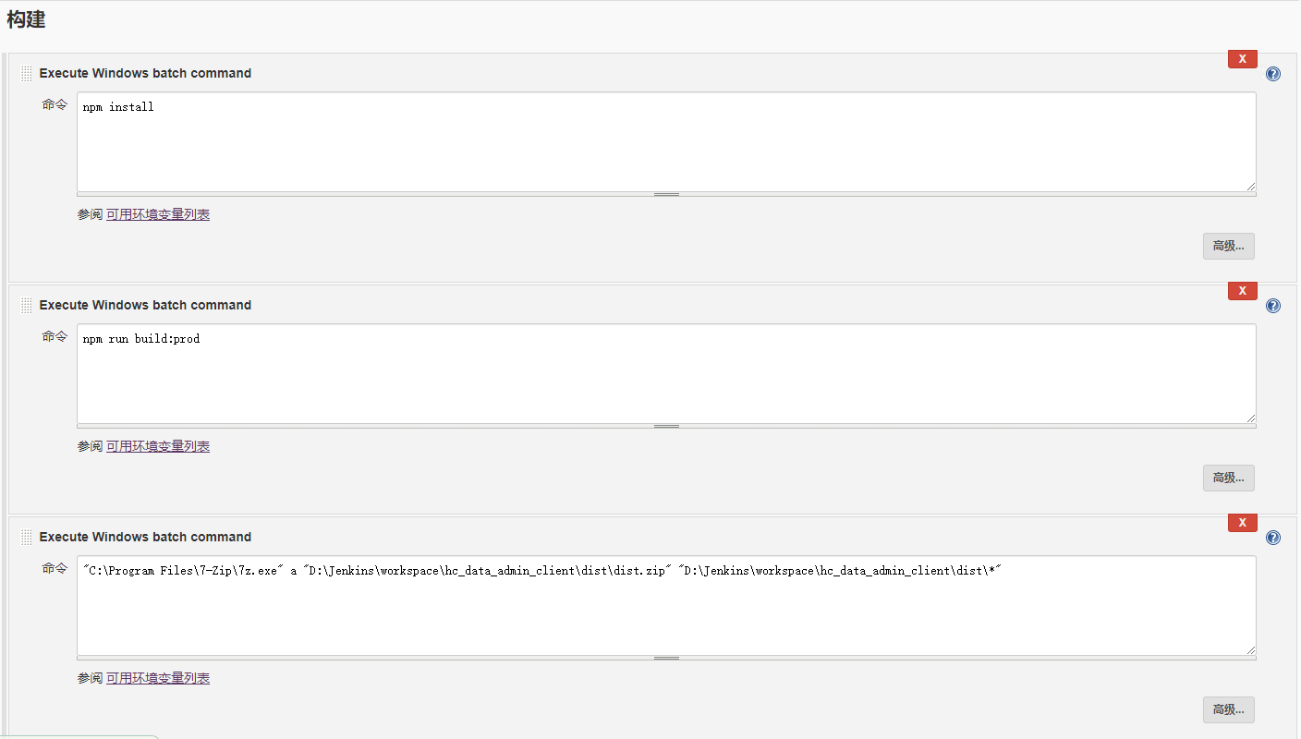
Task: Open 可用环境变量列表 link below 7-Zip command
Action: click(x=158, y=678)
